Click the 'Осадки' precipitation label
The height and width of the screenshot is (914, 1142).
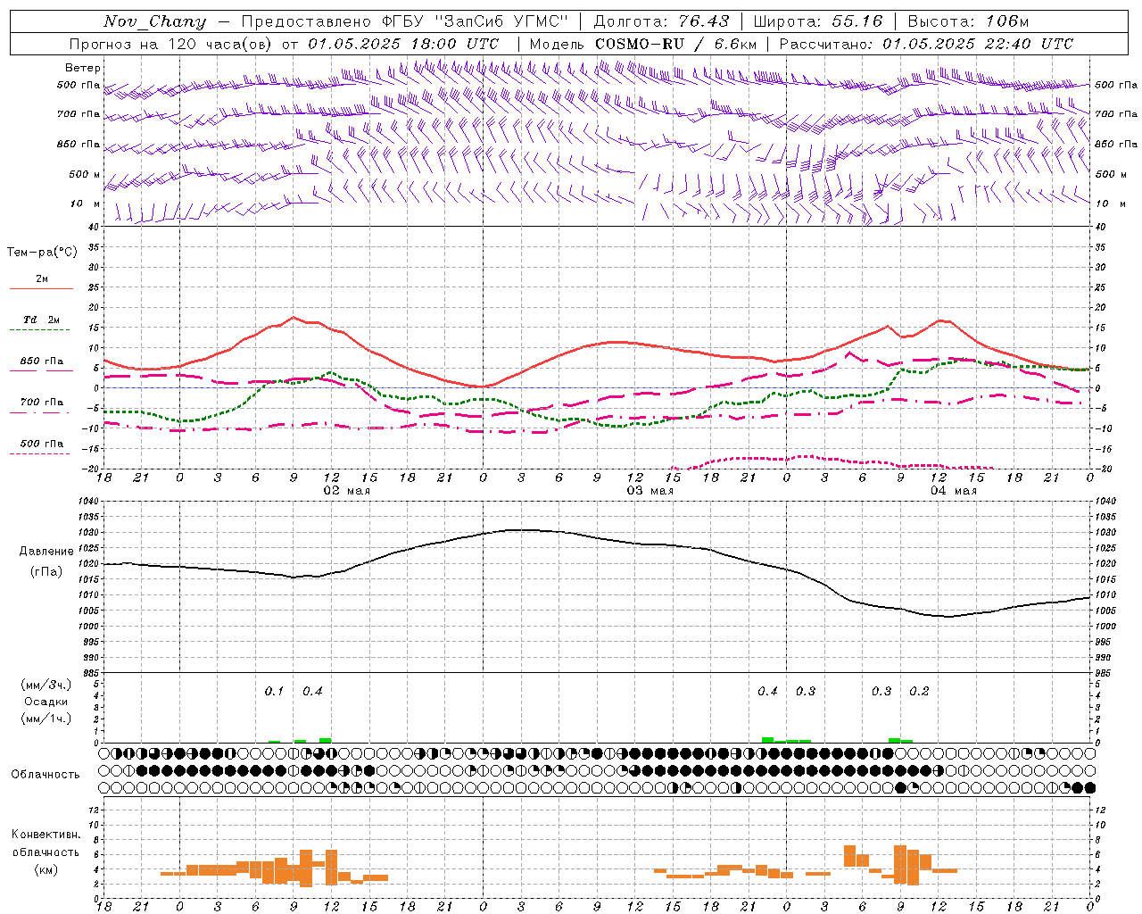tap(46, 702)
